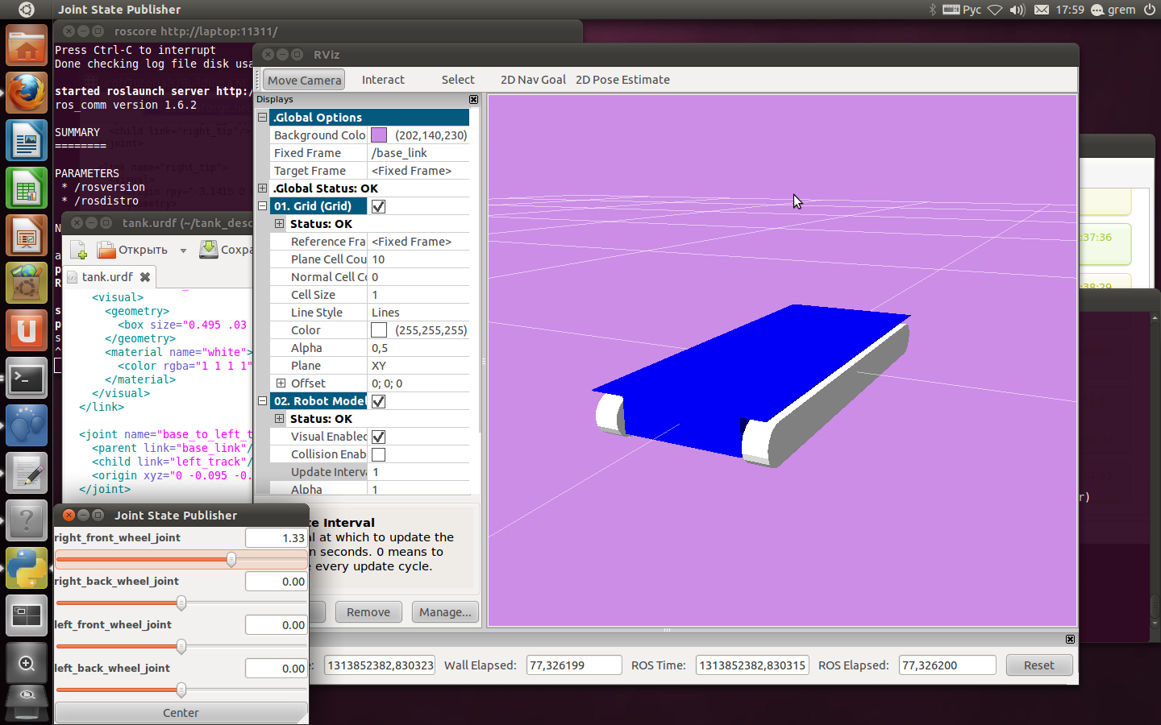Close the tank.urdf tab
The height and width of the screenshot is (725, 1161).
(x=145, y=277)
